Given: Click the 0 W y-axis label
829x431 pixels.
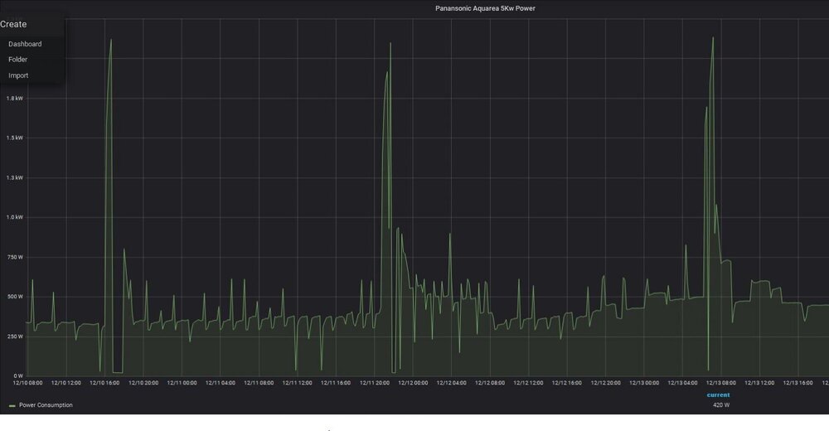Looking at the screenshot, I should 17,375.
